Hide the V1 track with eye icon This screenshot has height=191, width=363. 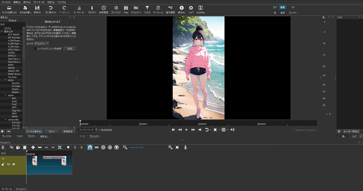coord(14,164)
